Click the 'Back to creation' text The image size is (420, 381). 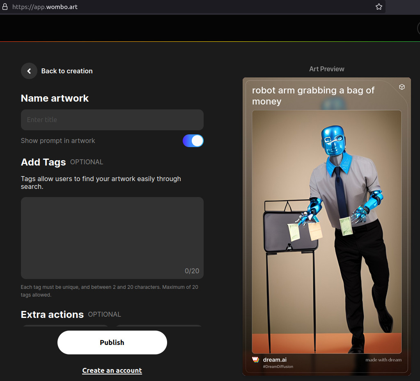click(67, 71)
